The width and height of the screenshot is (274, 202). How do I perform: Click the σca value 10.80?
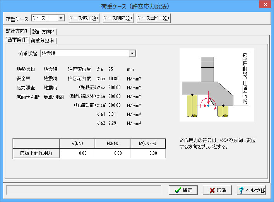(113, 79)
